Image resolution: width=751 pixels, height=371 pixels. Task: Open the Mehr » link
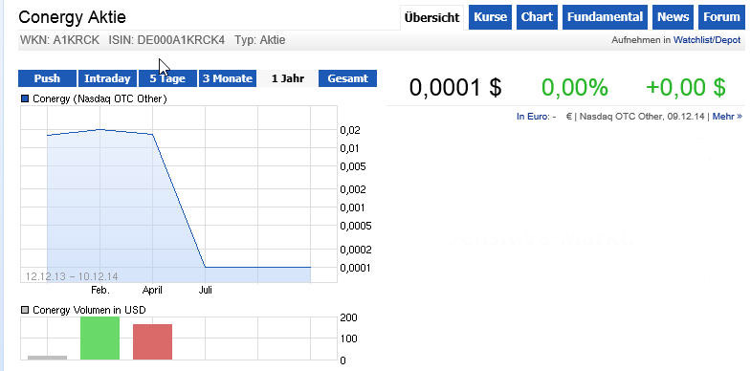[x=727, y=117]
